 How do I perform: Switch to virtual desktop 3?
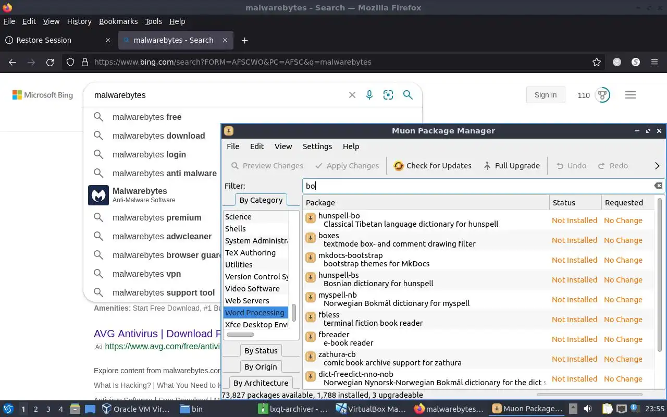click(48, 409)
